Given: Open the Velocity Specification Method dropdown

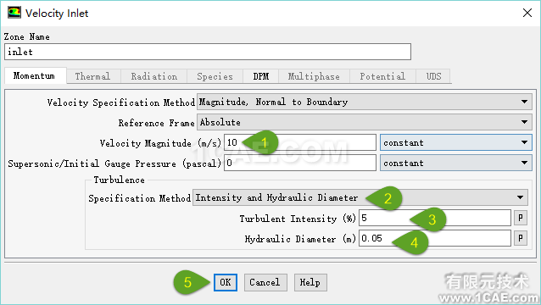Looking at the screenshot, I should 365,102.
